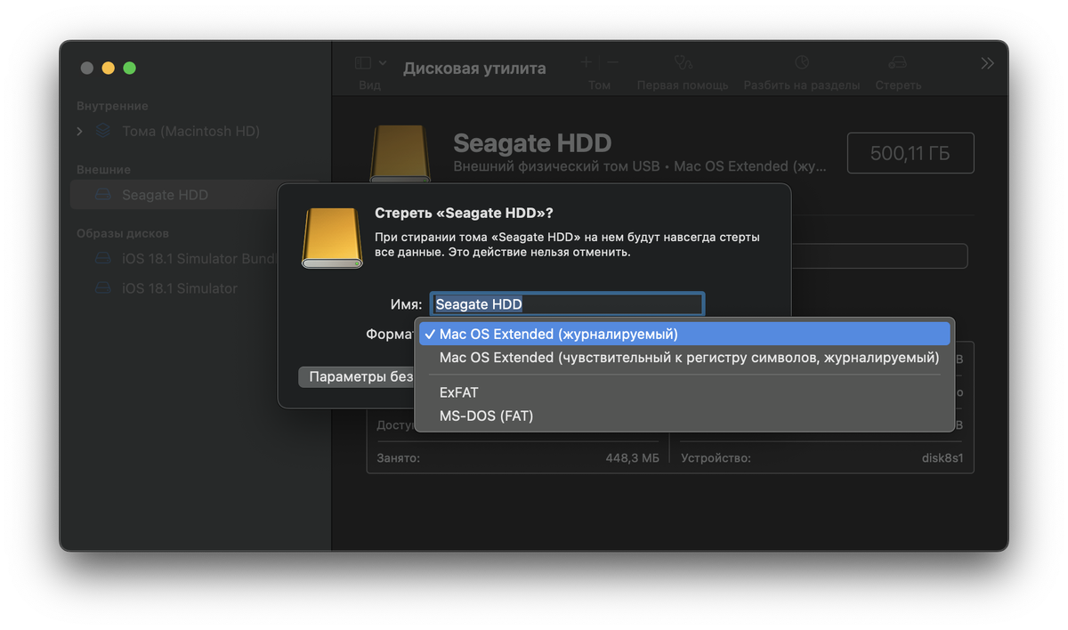1068x630 pixels.
Task: Click the Macintosh HD volume stack icon
Action: (103, 131)
